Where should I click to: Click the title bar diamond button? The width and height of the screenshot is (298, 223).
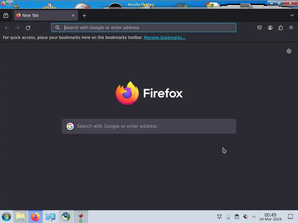tap(10, 3)
